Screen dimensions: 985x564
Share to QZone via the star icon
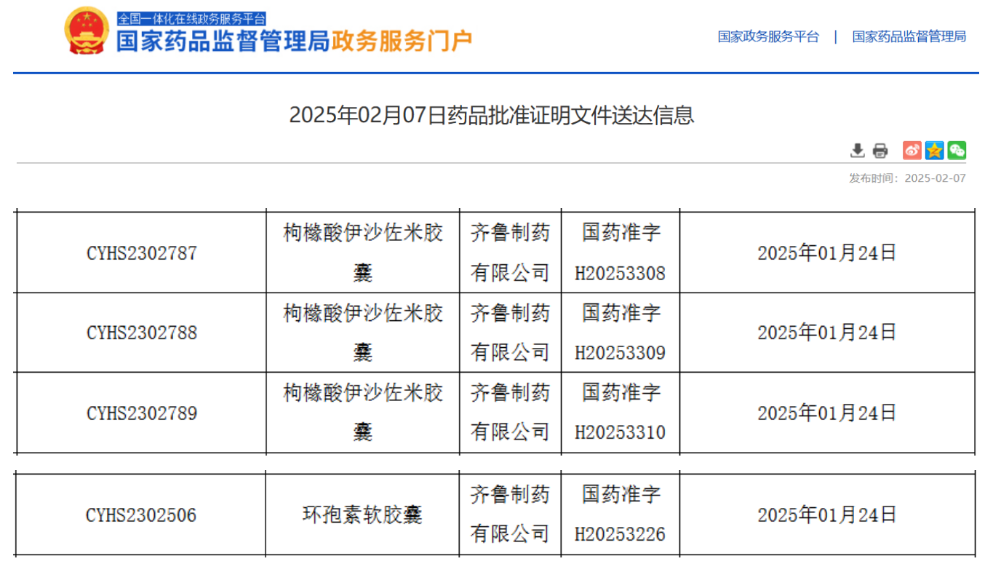click(x=934, y=151)
